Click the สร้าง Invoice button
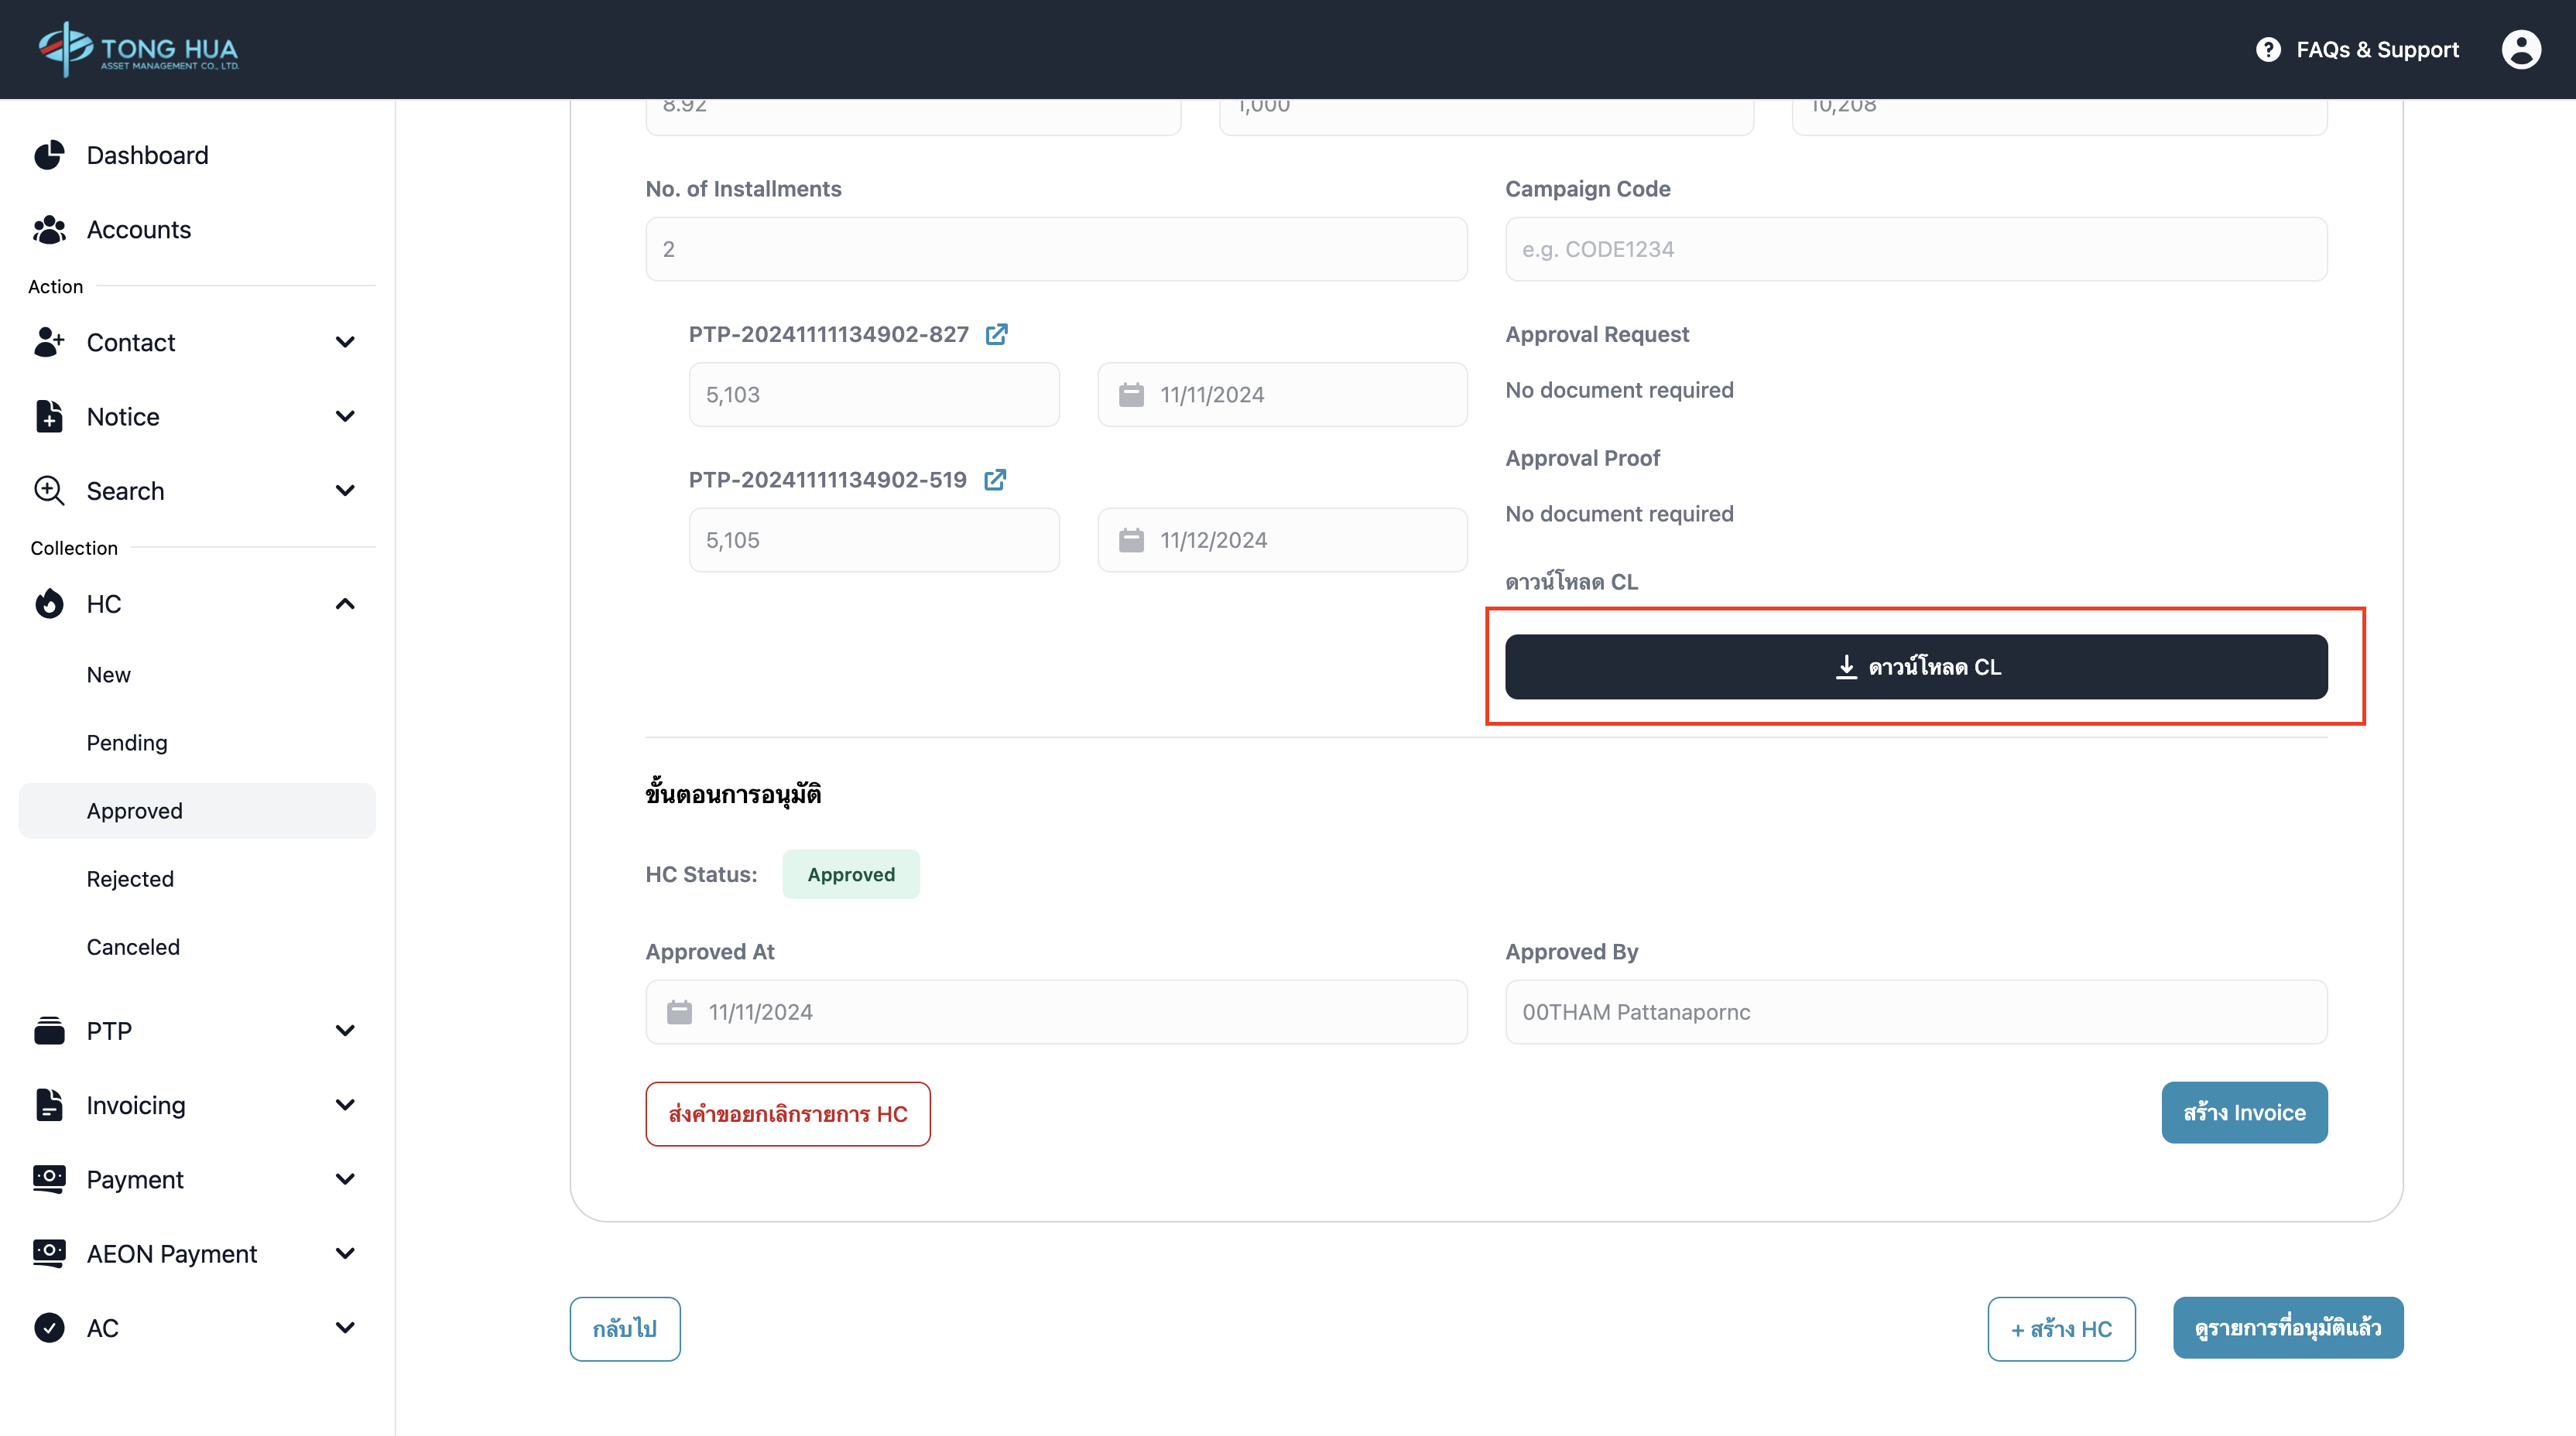 [x=2243, y=1113]
